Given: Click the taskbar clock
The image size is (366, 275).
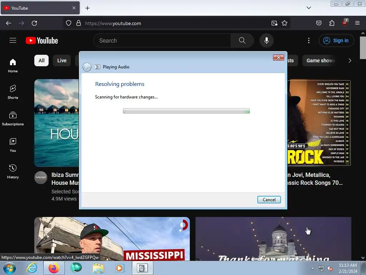Looking at the screenshot, I should pyautogui.click(x=348, y=268).
